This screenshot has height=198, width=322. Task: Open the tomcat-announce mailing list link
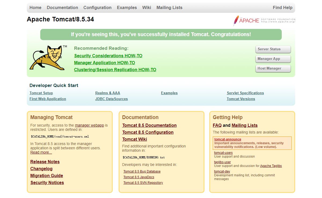pos(228,139)
